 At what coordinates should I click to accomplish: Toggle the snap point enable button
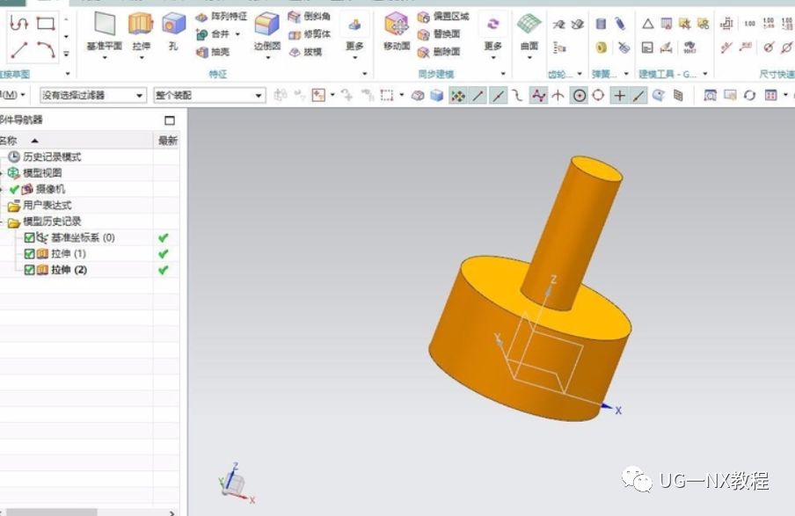tap(458, 95)
